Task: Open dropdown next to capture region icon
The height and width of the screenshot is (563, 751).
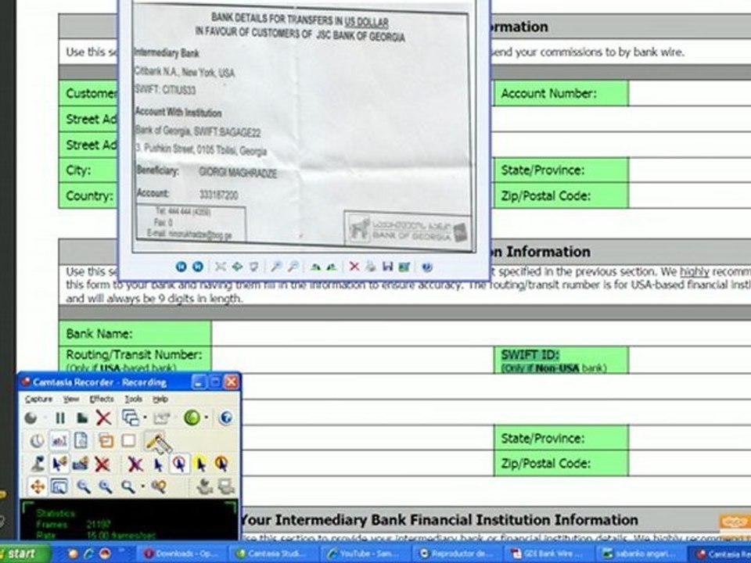Action: click(146, 418)
